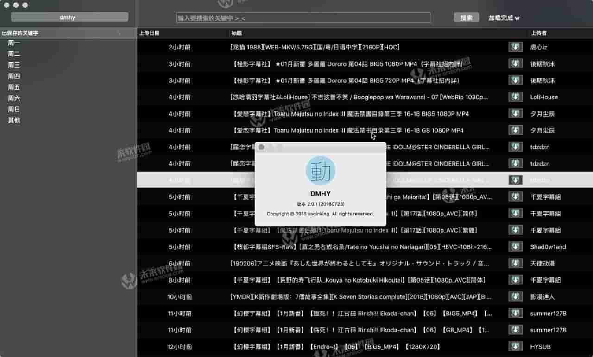This screenshot has width=593, height=357.
Task: Select 周二 in saved keywords
Action: point(14,54)
